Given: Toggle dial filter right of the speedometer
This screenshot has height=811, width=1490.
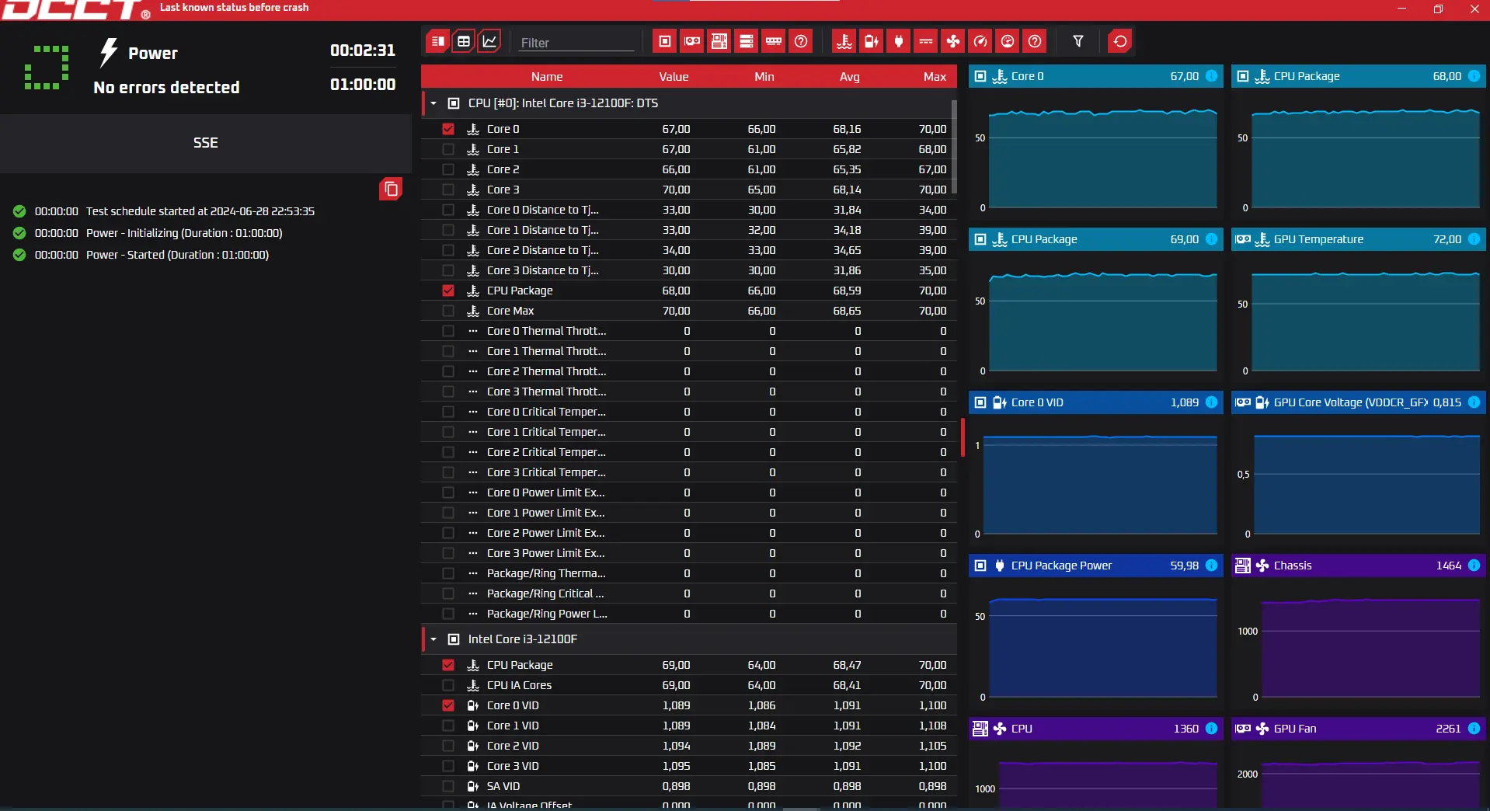Looking at the screenshot, I should [x=1008, y=41].
